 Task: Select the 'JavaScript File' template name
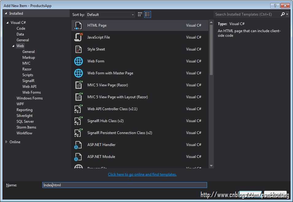point(98,37)
